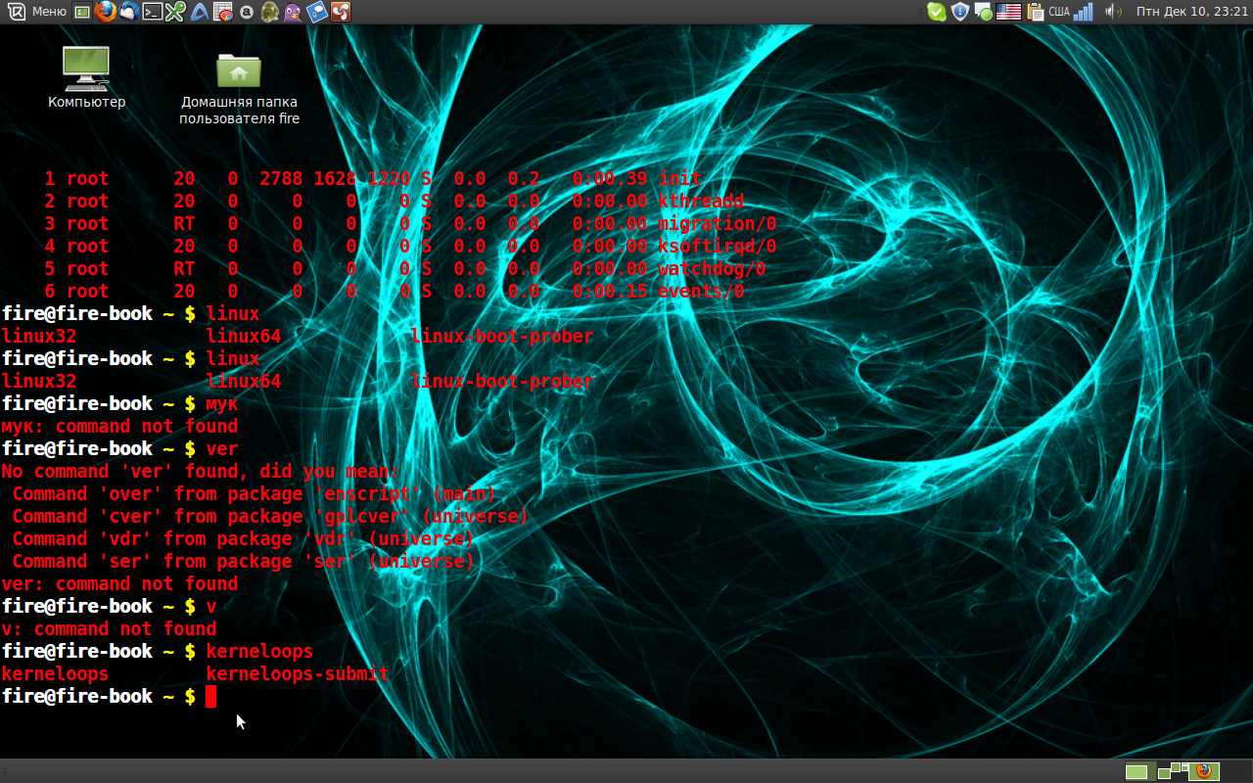Click the 'linux-boot-prober' text in first listing
This screenshot has width=1253, height=783.
[502, 336]
